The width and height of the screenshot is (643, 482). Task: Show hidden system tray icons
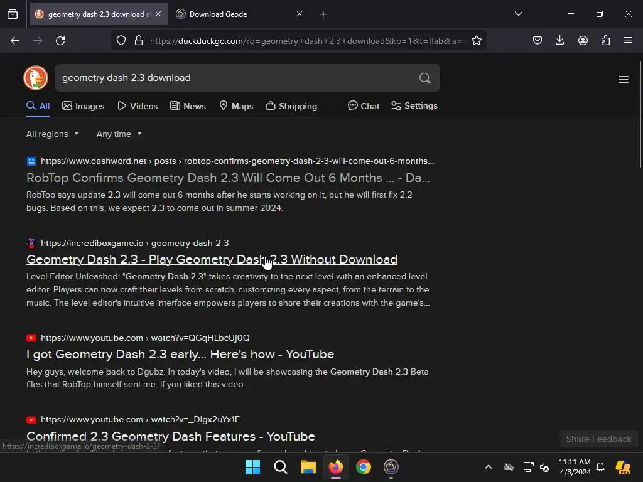point(489,467)
